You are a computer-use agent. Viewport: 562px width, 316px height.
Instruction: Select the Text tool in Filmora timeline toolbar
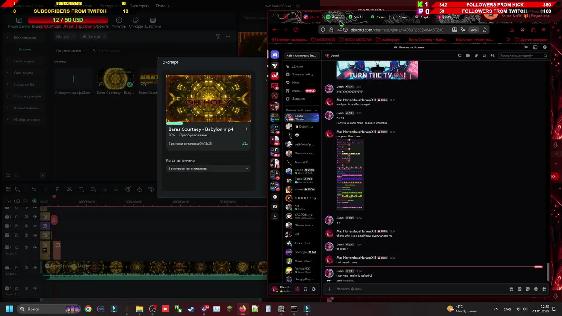click(x=81, y=190)
